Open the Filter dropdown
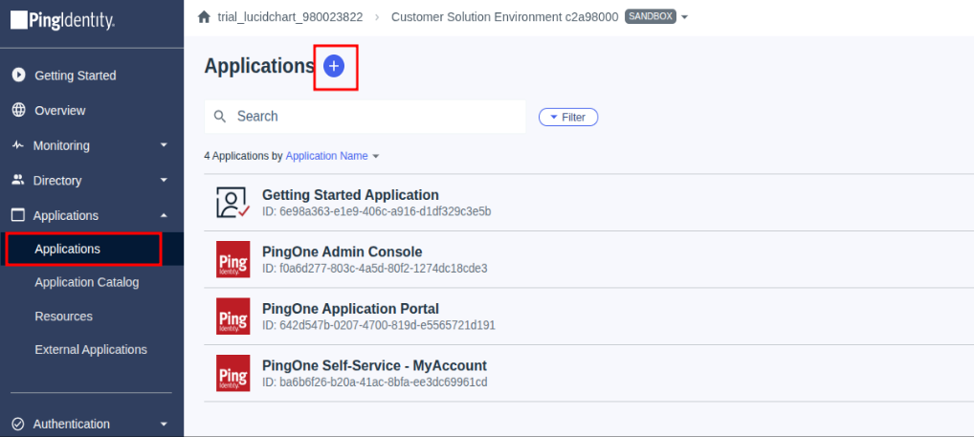This screenshot has width=974, height=437. pyautogui.click(x=567, y=117)
